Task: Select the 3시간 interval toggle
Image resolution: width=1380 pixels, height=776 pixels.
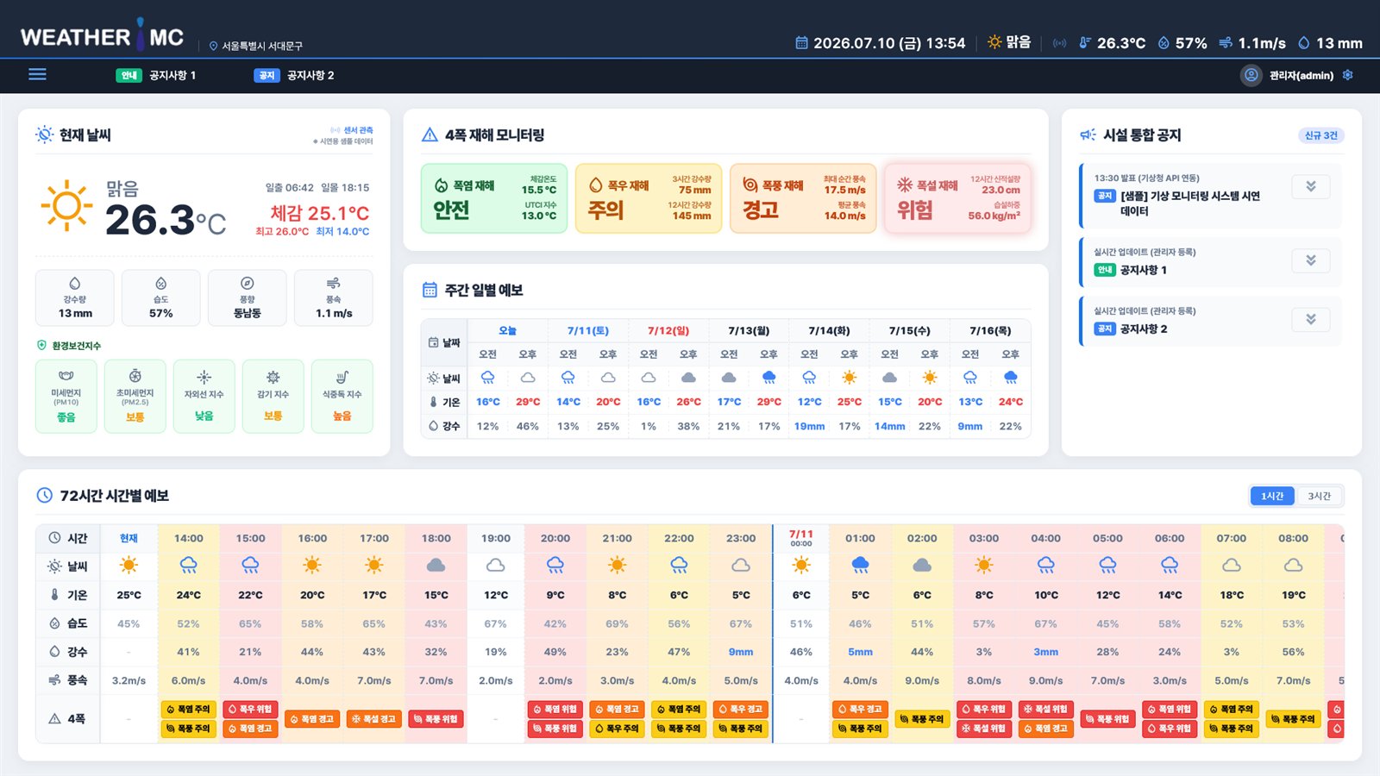Action: (x=1319, y=496)
